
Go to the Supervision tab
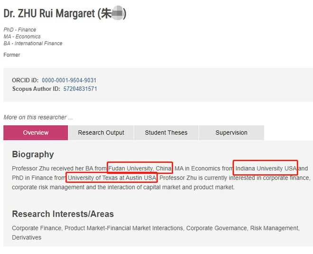(231, 132)
